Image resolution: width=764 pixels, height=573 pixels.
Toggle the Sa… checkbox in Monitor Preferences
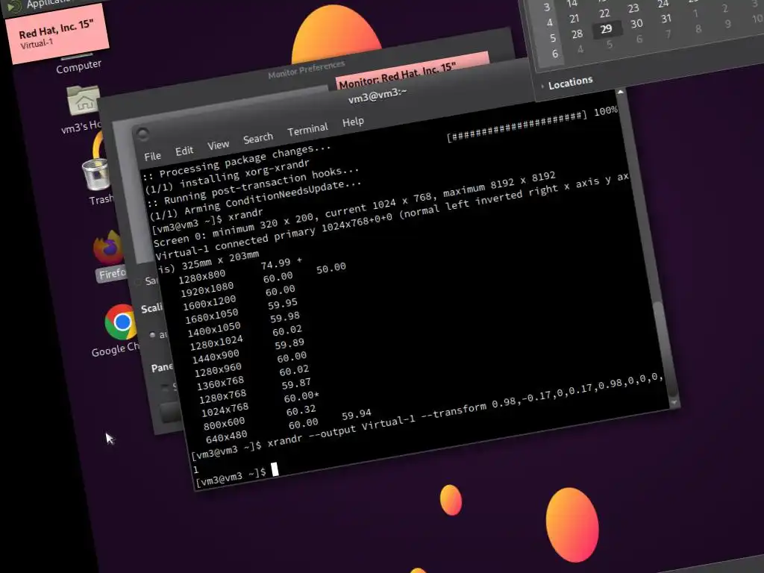coord(139,281)
